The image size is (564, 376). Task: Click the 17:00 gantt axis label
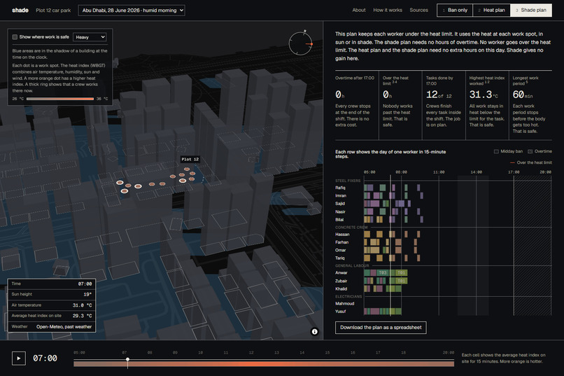pos(514,172)
